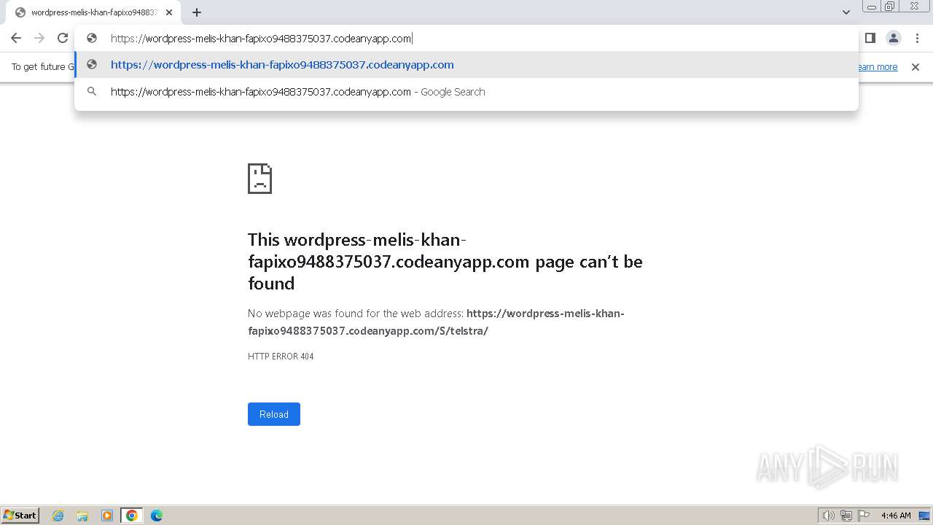Viewport: 933px width, 525px height.
Task: Restore down the browser window
Action: point(890,6)
